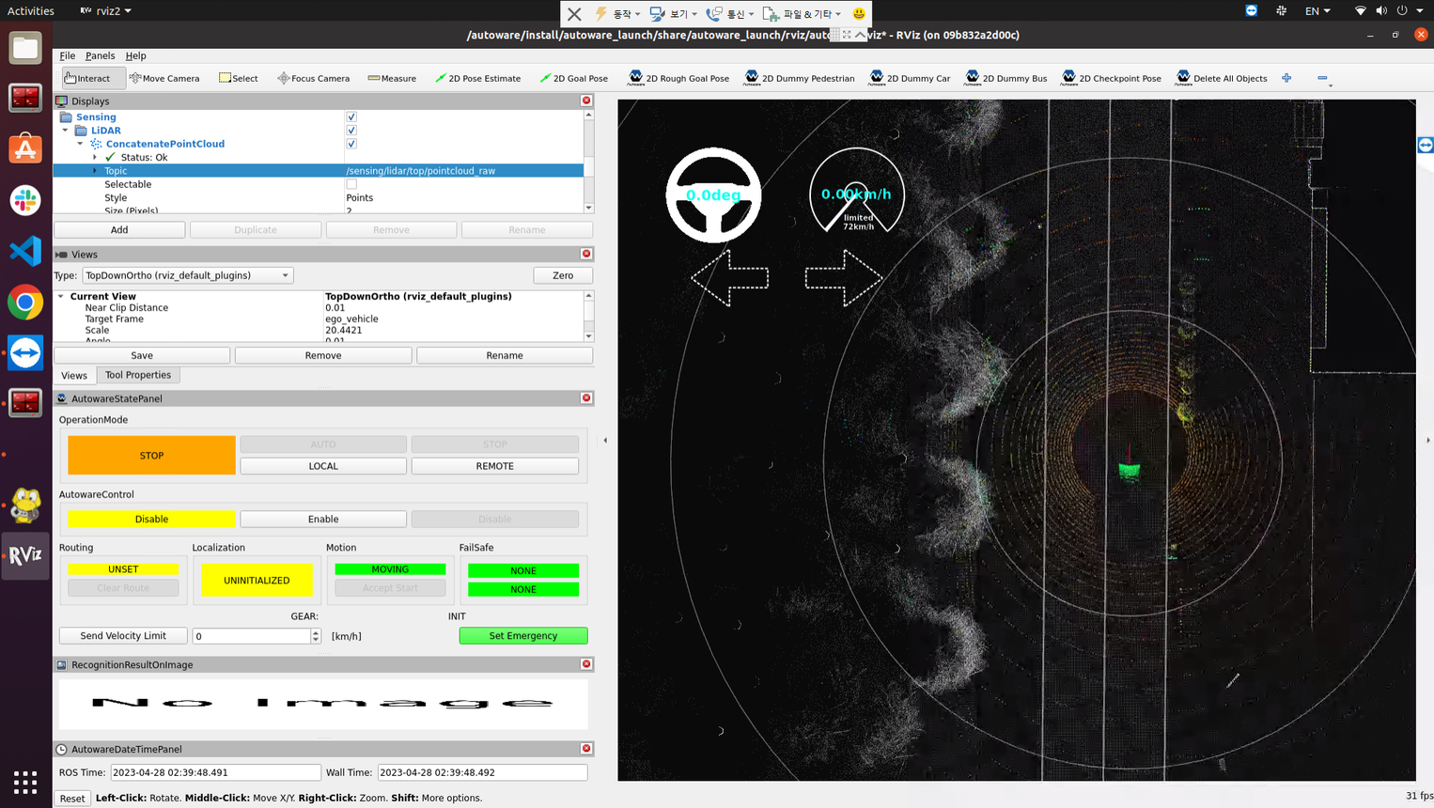This screenshot has height=808, width=1434.
Task: Switch to the Views tab
Action: click(x=74, y=375)
